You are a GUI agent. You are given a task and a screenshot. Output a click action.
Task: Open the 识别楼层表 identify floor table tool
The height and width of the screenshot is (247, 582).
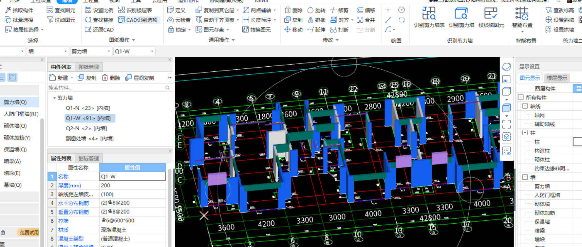coord(135,10)
